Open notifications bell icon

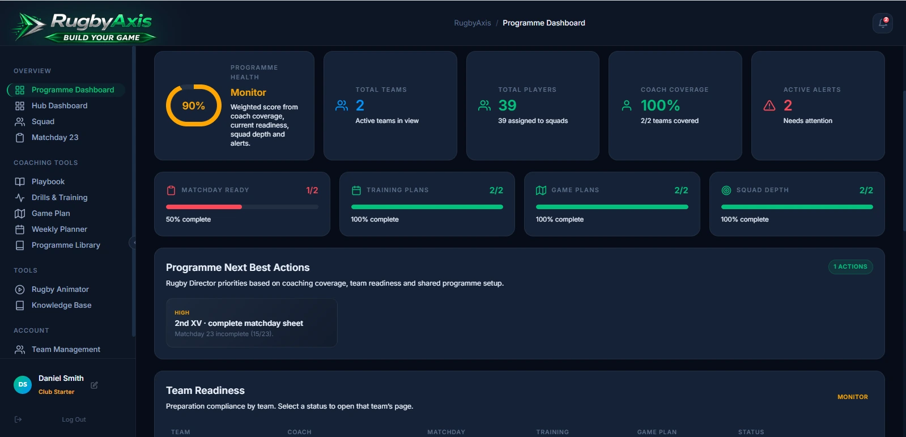coord(883,23)
